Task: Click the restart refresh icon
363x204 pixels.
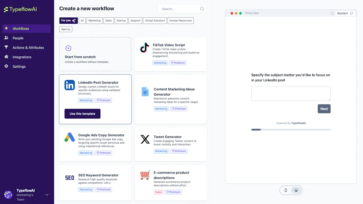Action: (x=351, y=13)
